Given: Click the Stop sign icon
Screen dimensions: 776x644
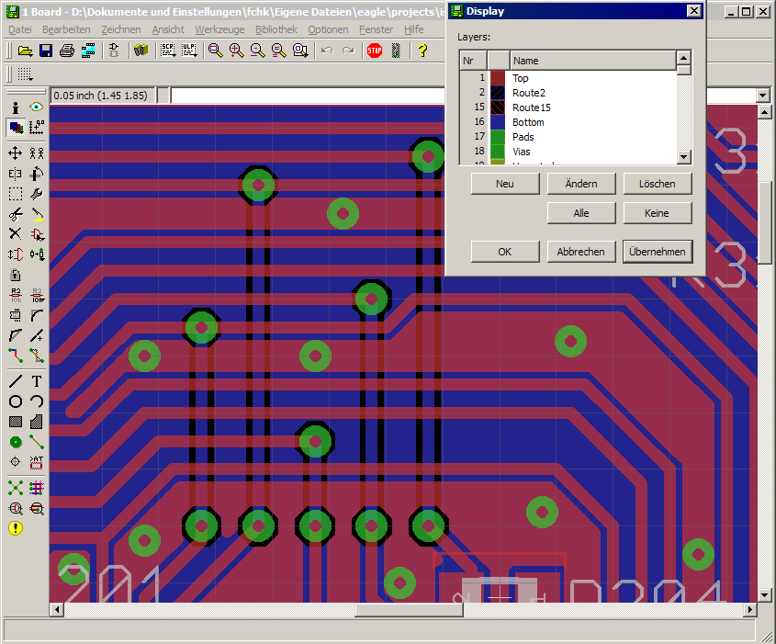Looking at the screenshot, I should (375, 51).
